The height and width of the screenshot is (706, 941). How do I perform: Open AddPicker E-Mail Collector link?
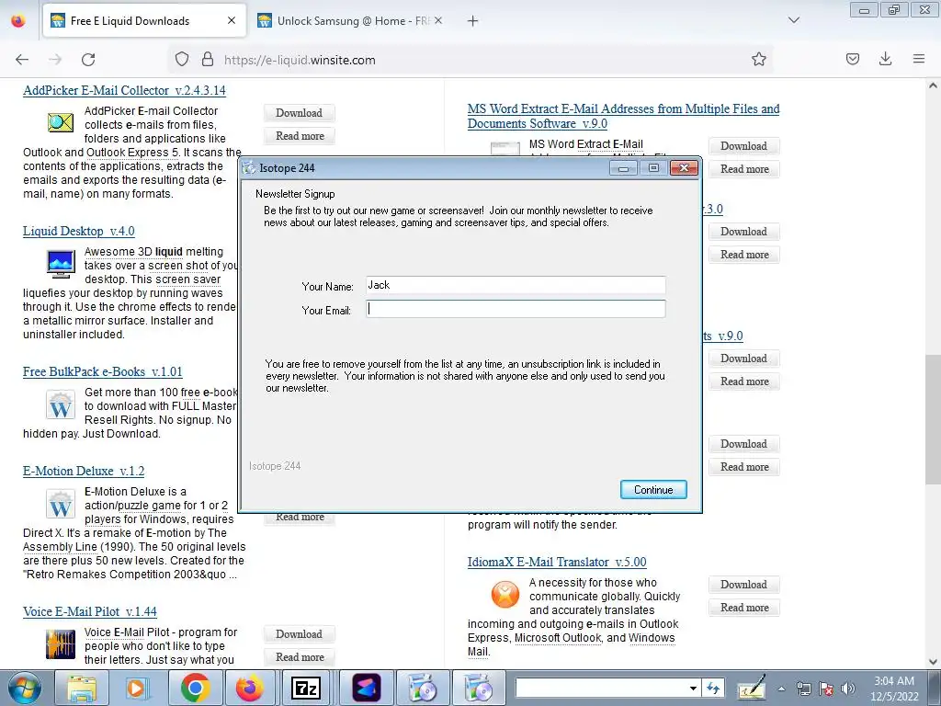[x=124, y=91]
